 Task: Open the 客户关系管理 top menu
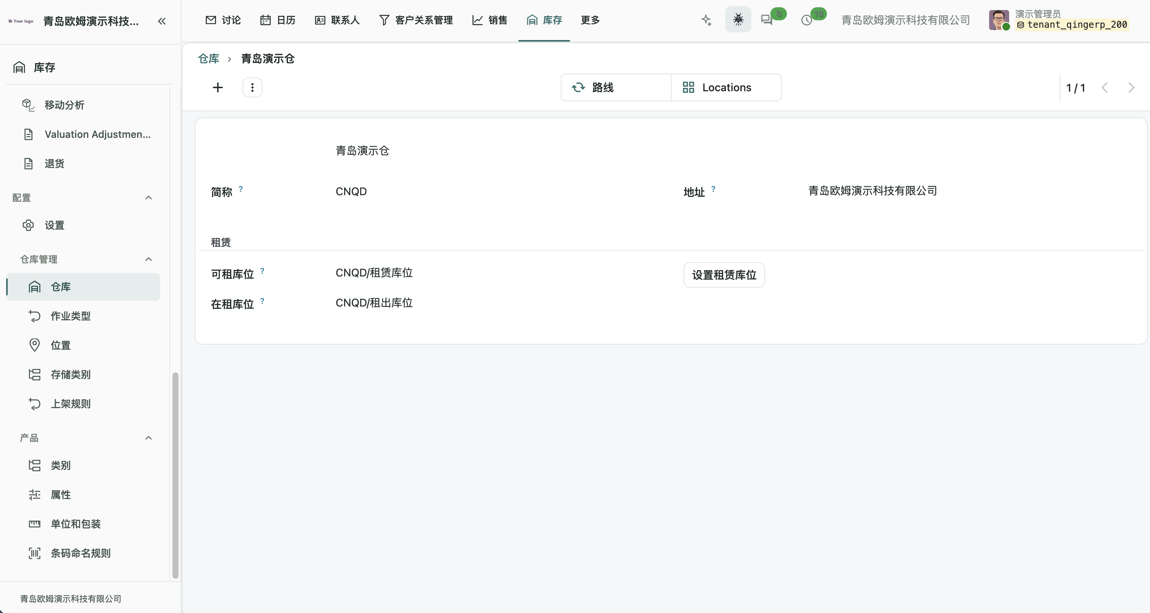[416, 20]
